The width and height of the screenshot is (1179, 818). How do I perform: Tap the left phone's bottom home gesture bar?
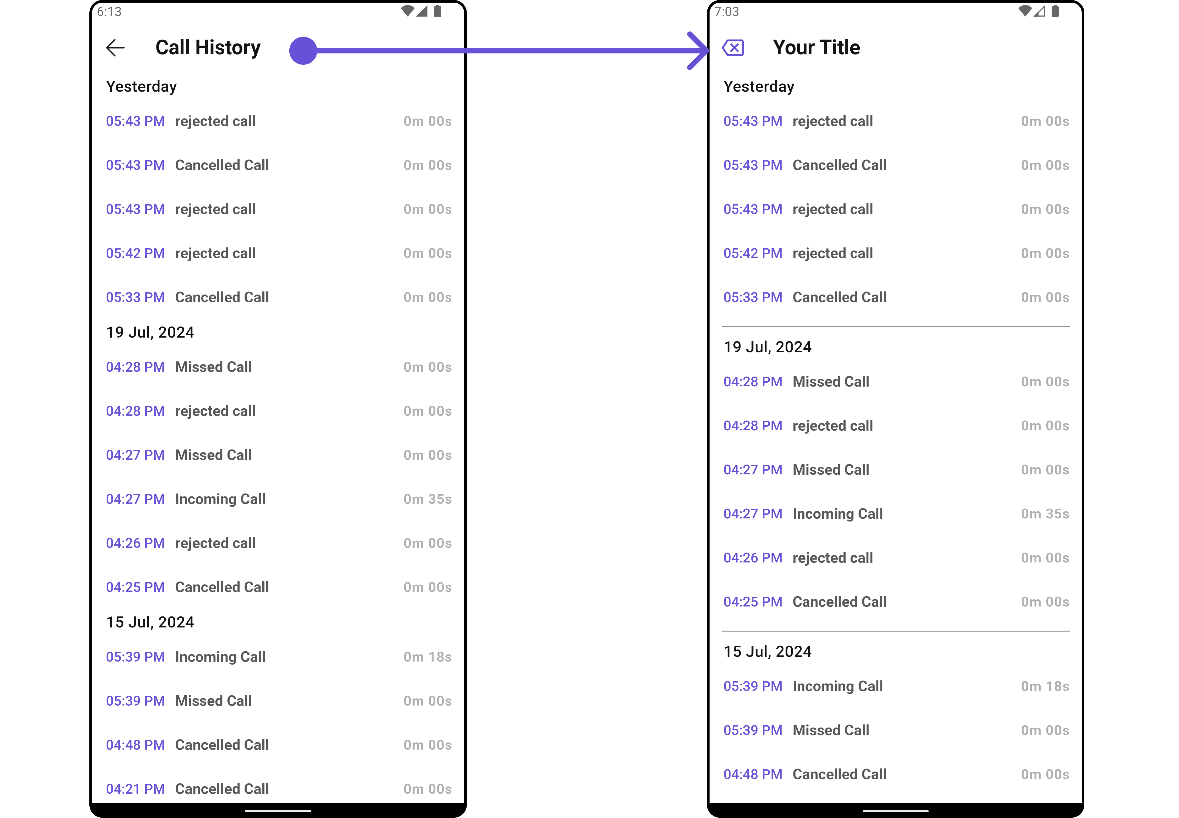[278, 811]
